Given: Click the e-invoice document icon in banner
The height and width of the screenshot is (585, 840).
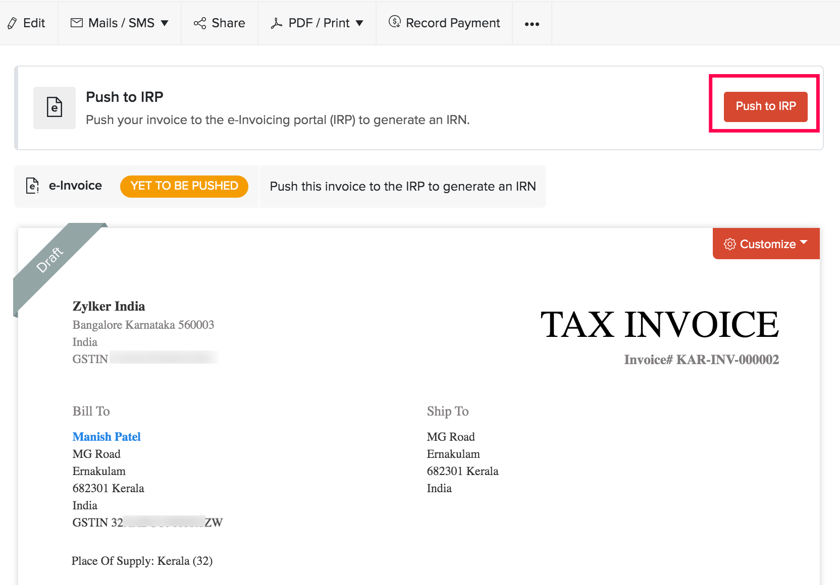Looking at the screenshot, I should 55,107.
